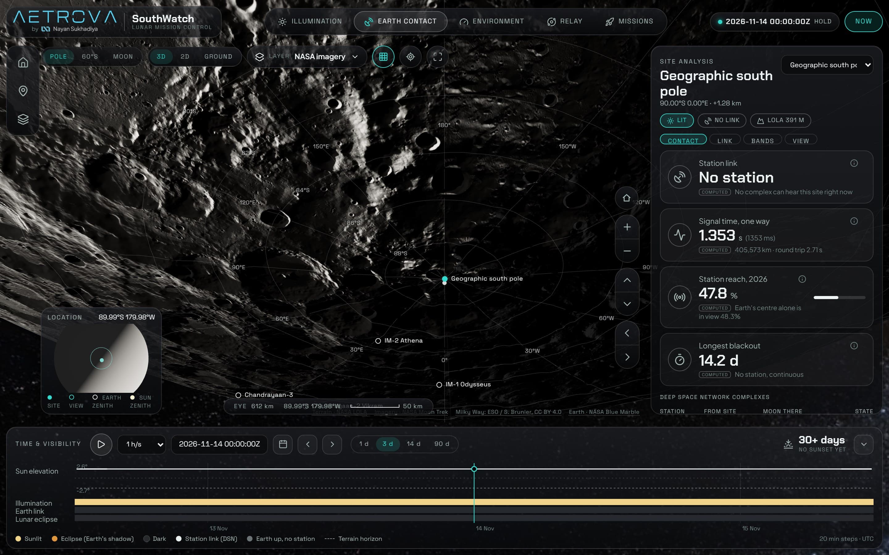
Task: Select the Geographic south pole marker
Action: coord(444,279)
